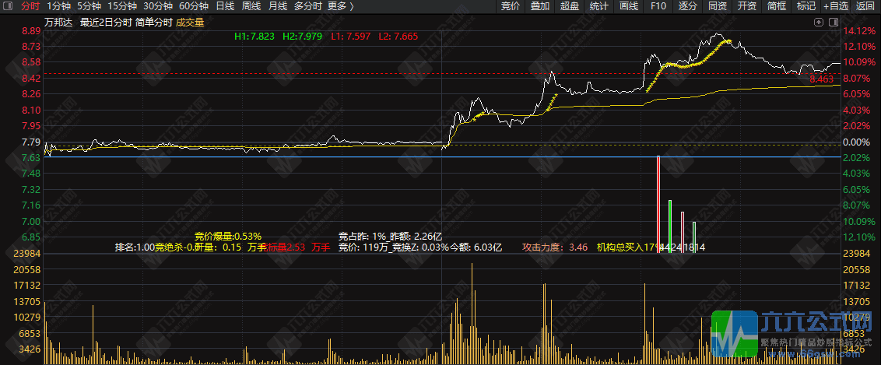Viewport: 881px width, 365px height.
Task: Toggle the right side panel icon
Action: [x=833, y=23]
